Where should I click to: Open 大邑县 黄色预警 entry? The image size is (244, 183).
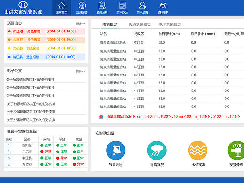tap(46, 48)
